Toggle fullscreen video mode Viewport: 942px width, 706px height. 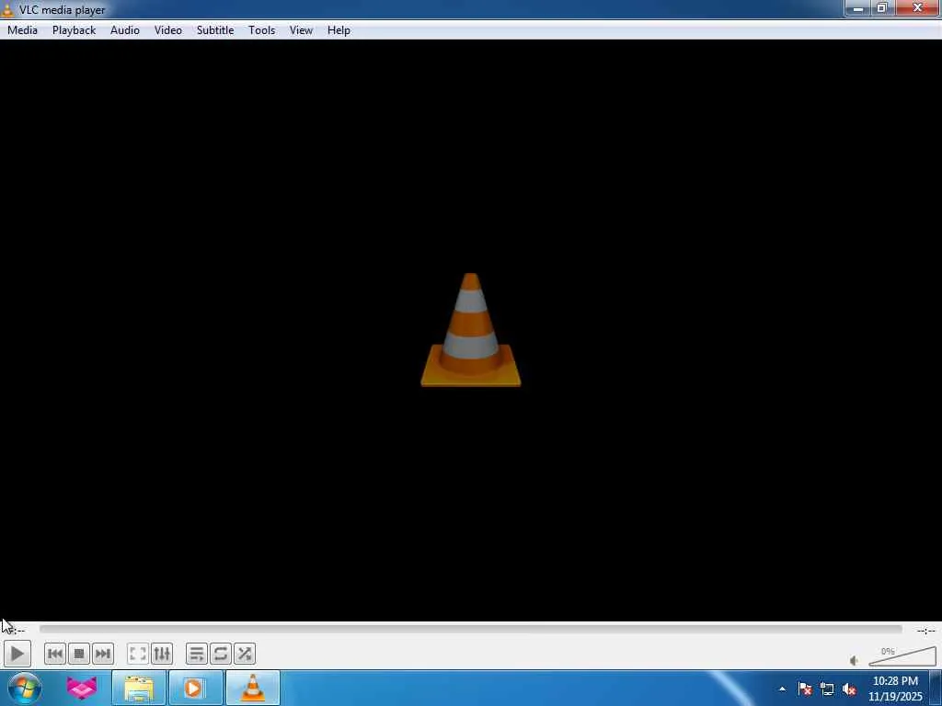point(138,654)
